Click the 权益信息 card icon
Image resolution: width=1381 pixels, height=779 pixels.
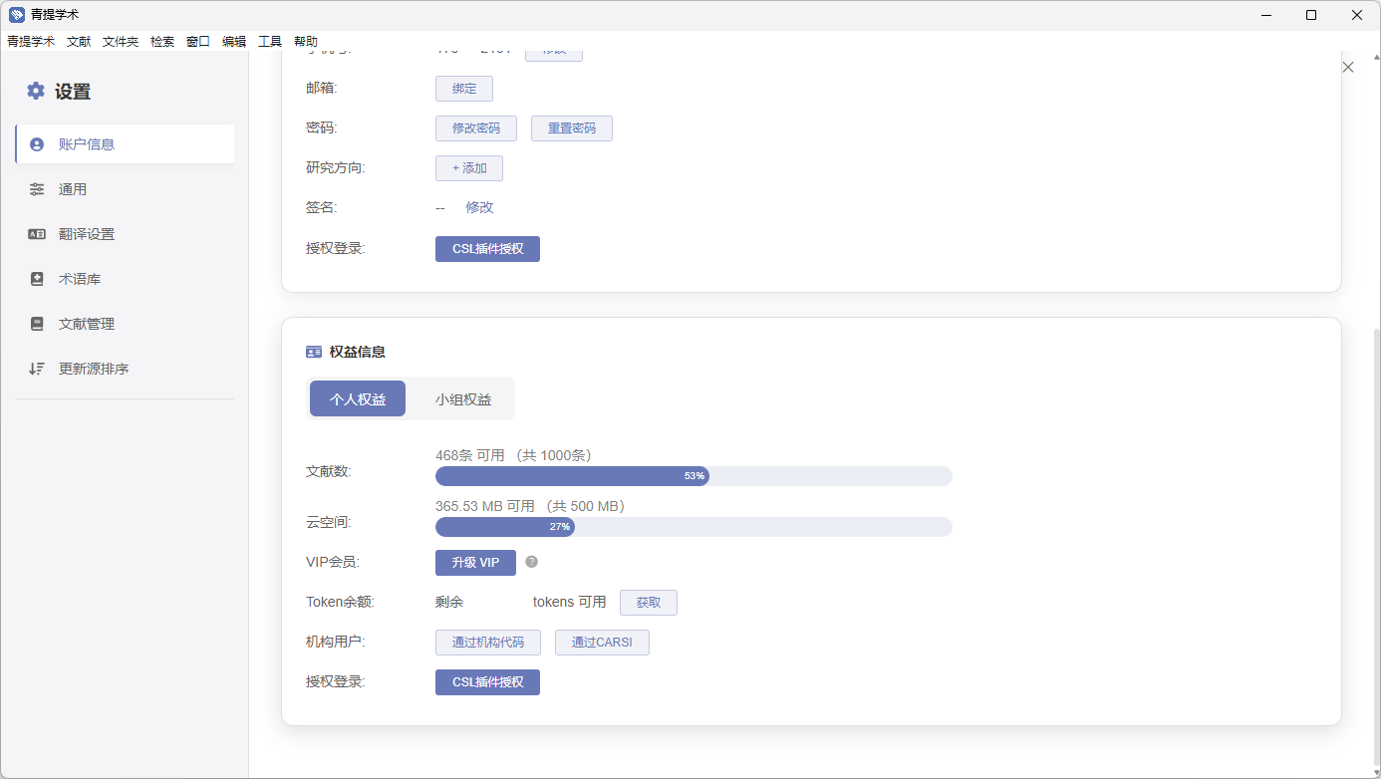pos(314,352)
